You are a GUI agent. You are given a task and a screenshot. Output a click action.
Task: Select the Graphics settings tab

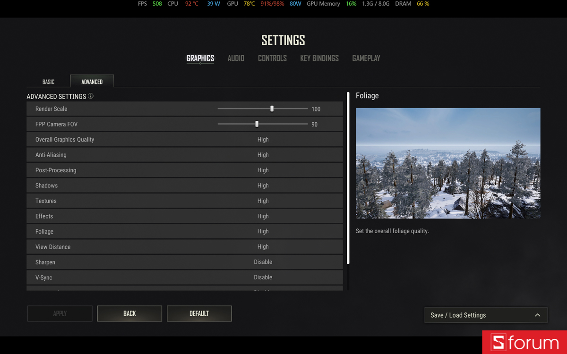pyautogui.click(x=200, y=58)
